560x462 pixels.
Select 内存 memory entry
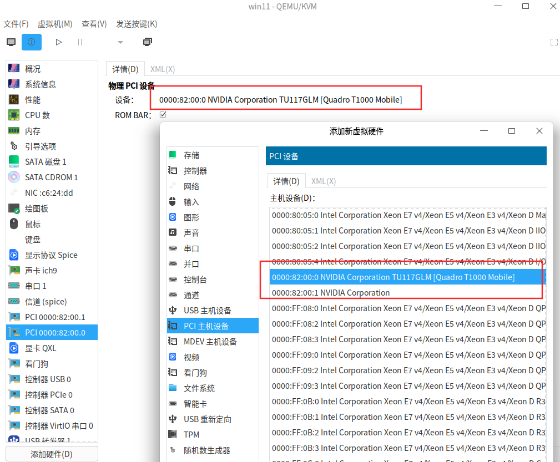point(52,131)
